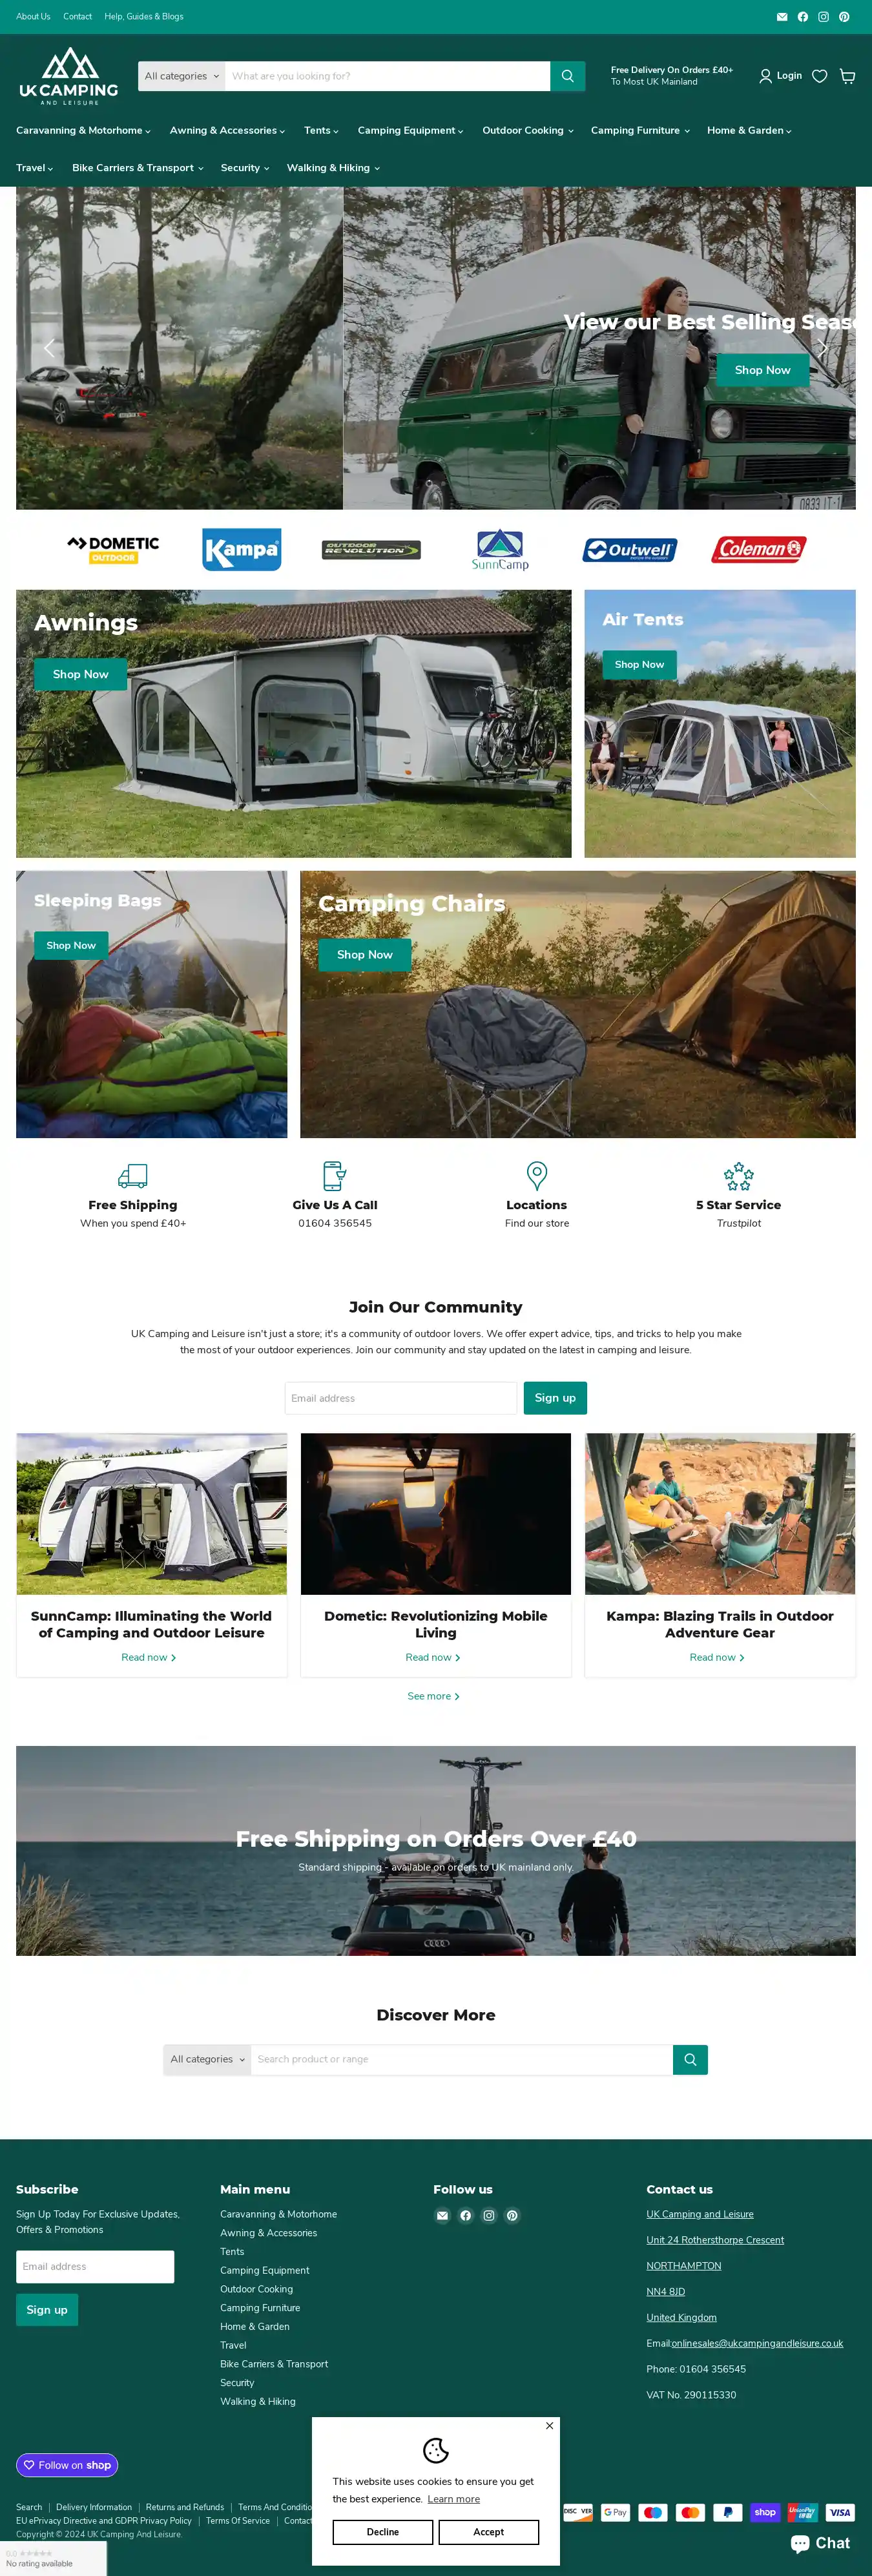Click the header search magnifier button
The image size is (872, 2576).
[567, 76]
